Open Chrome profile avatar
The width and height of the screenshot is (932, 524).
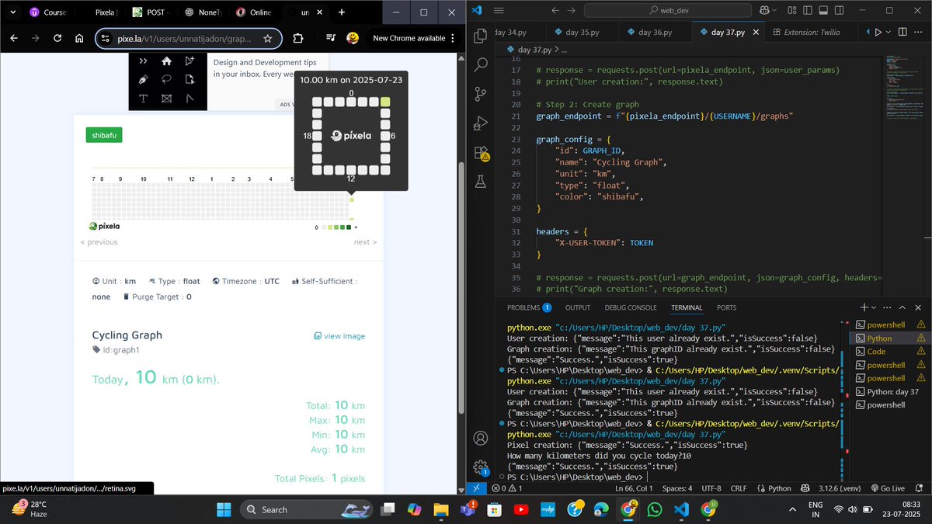click(353, 38)
